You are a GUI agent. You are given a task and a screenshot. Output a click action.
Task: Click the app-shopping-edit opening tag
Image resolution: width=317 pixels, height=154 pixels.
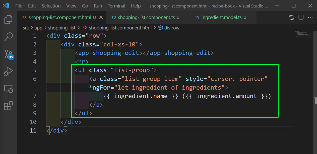pyautogui.click(x=109, y=53)
